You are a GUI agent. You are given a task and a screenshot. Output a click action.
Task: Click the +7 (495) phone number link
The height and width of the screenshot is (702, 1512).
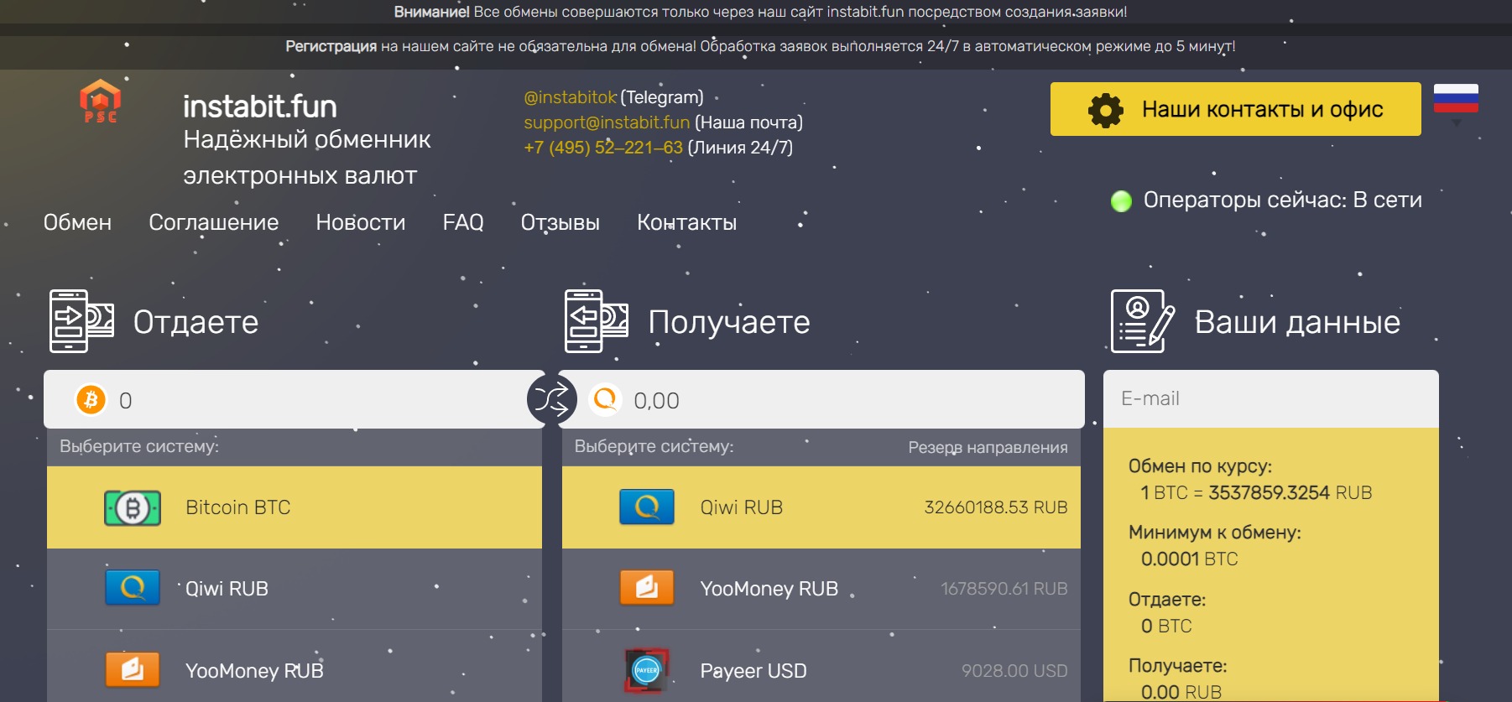[603, 148]
